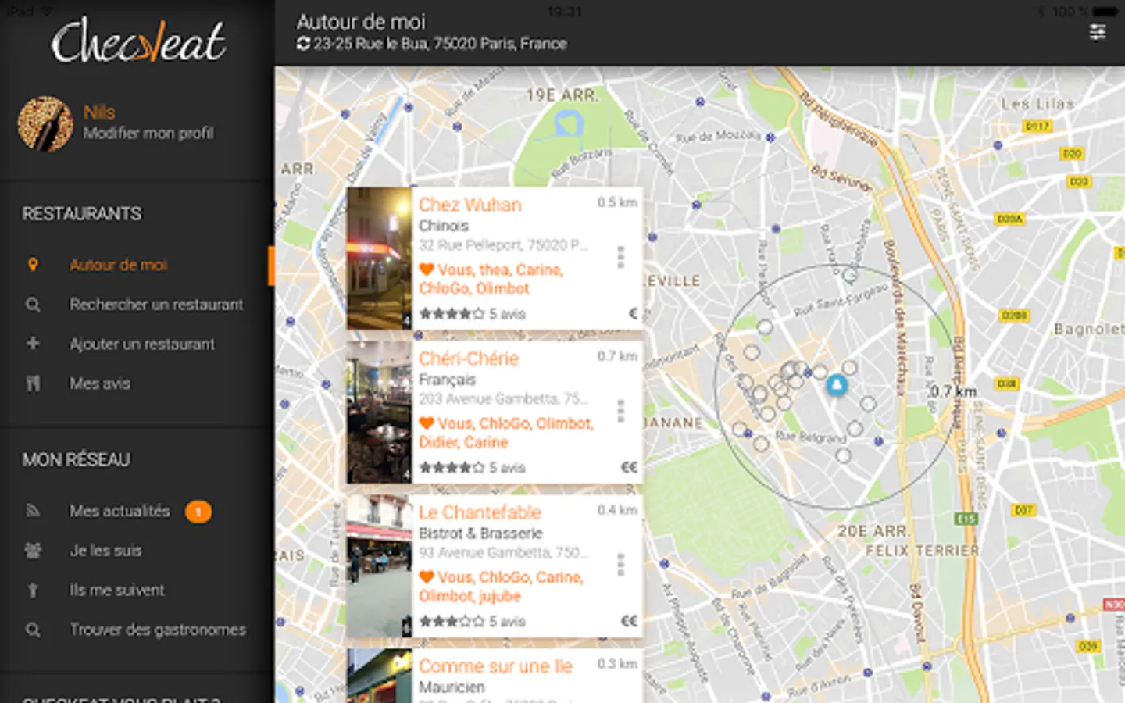
Task: Open the Chez Wuhan restaurant title
Action: [x=470, y=205]
